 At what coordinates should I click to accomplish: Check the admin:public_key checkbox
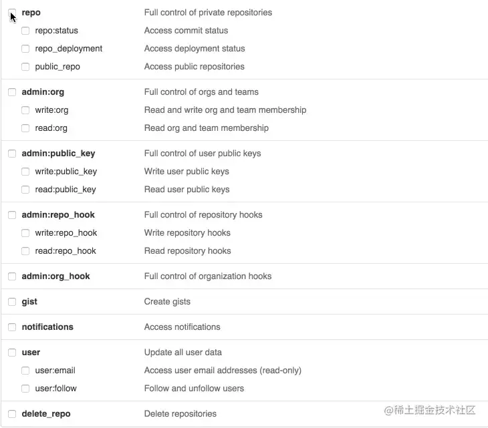coord(12,154)
